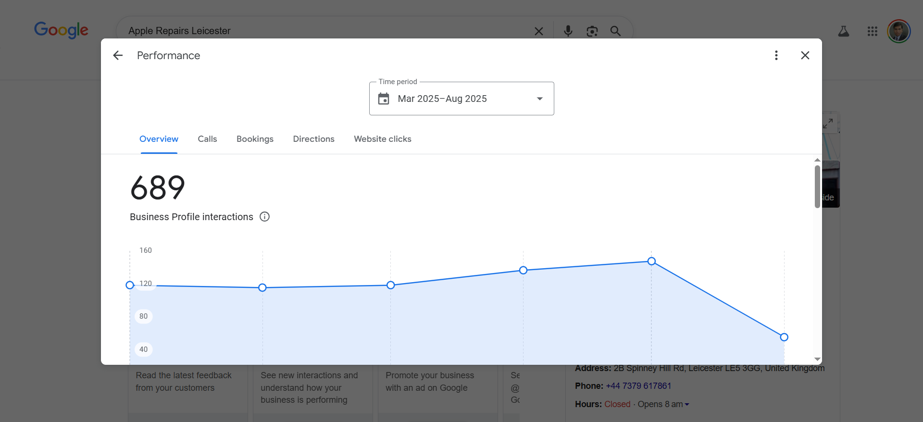
Task: Switch to the Calls tab
Action: 207,139
